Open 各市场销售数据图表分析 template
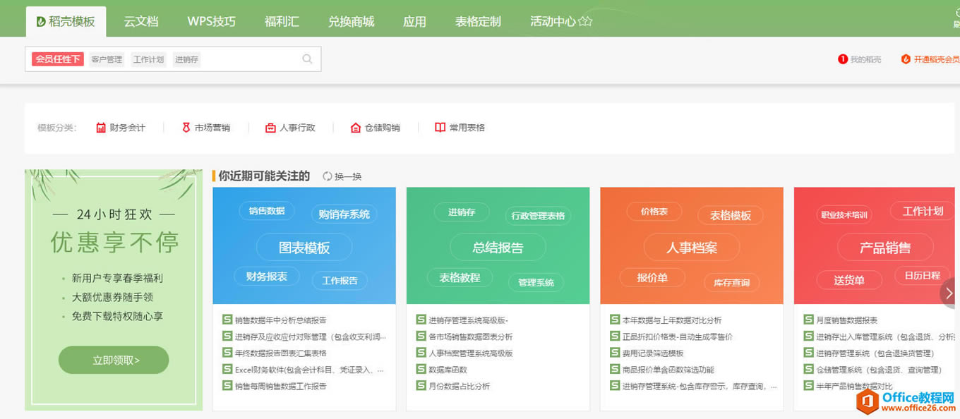960x419 pixels. click(x=471, y=336)
